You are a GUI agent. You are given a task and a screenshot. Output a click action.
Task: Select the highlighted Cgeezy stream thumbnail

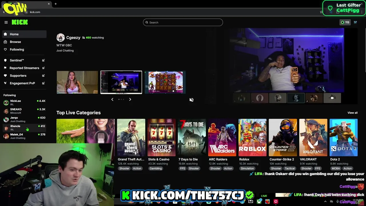tap(121, 82)
